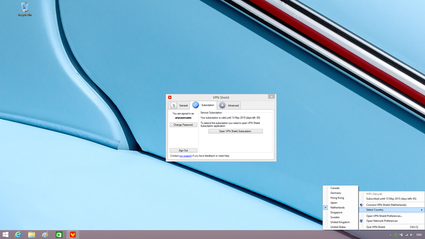425x239 pixels.
Task: Select Japan from the country list
Action: click(341, 203)
